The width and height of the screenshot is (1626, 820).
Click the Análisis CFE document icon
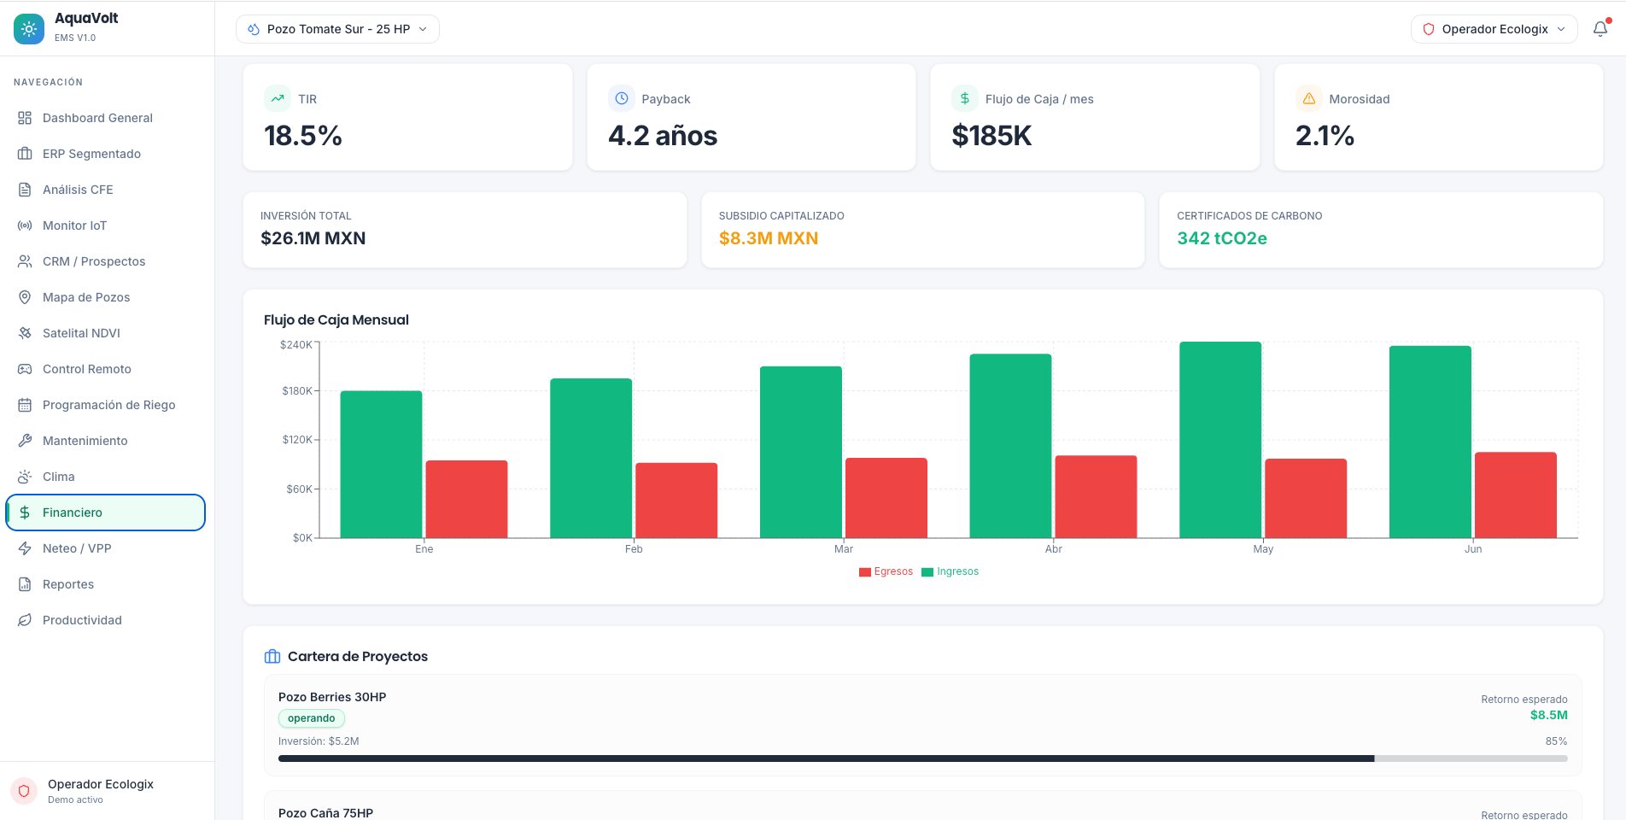pos(25,190)
